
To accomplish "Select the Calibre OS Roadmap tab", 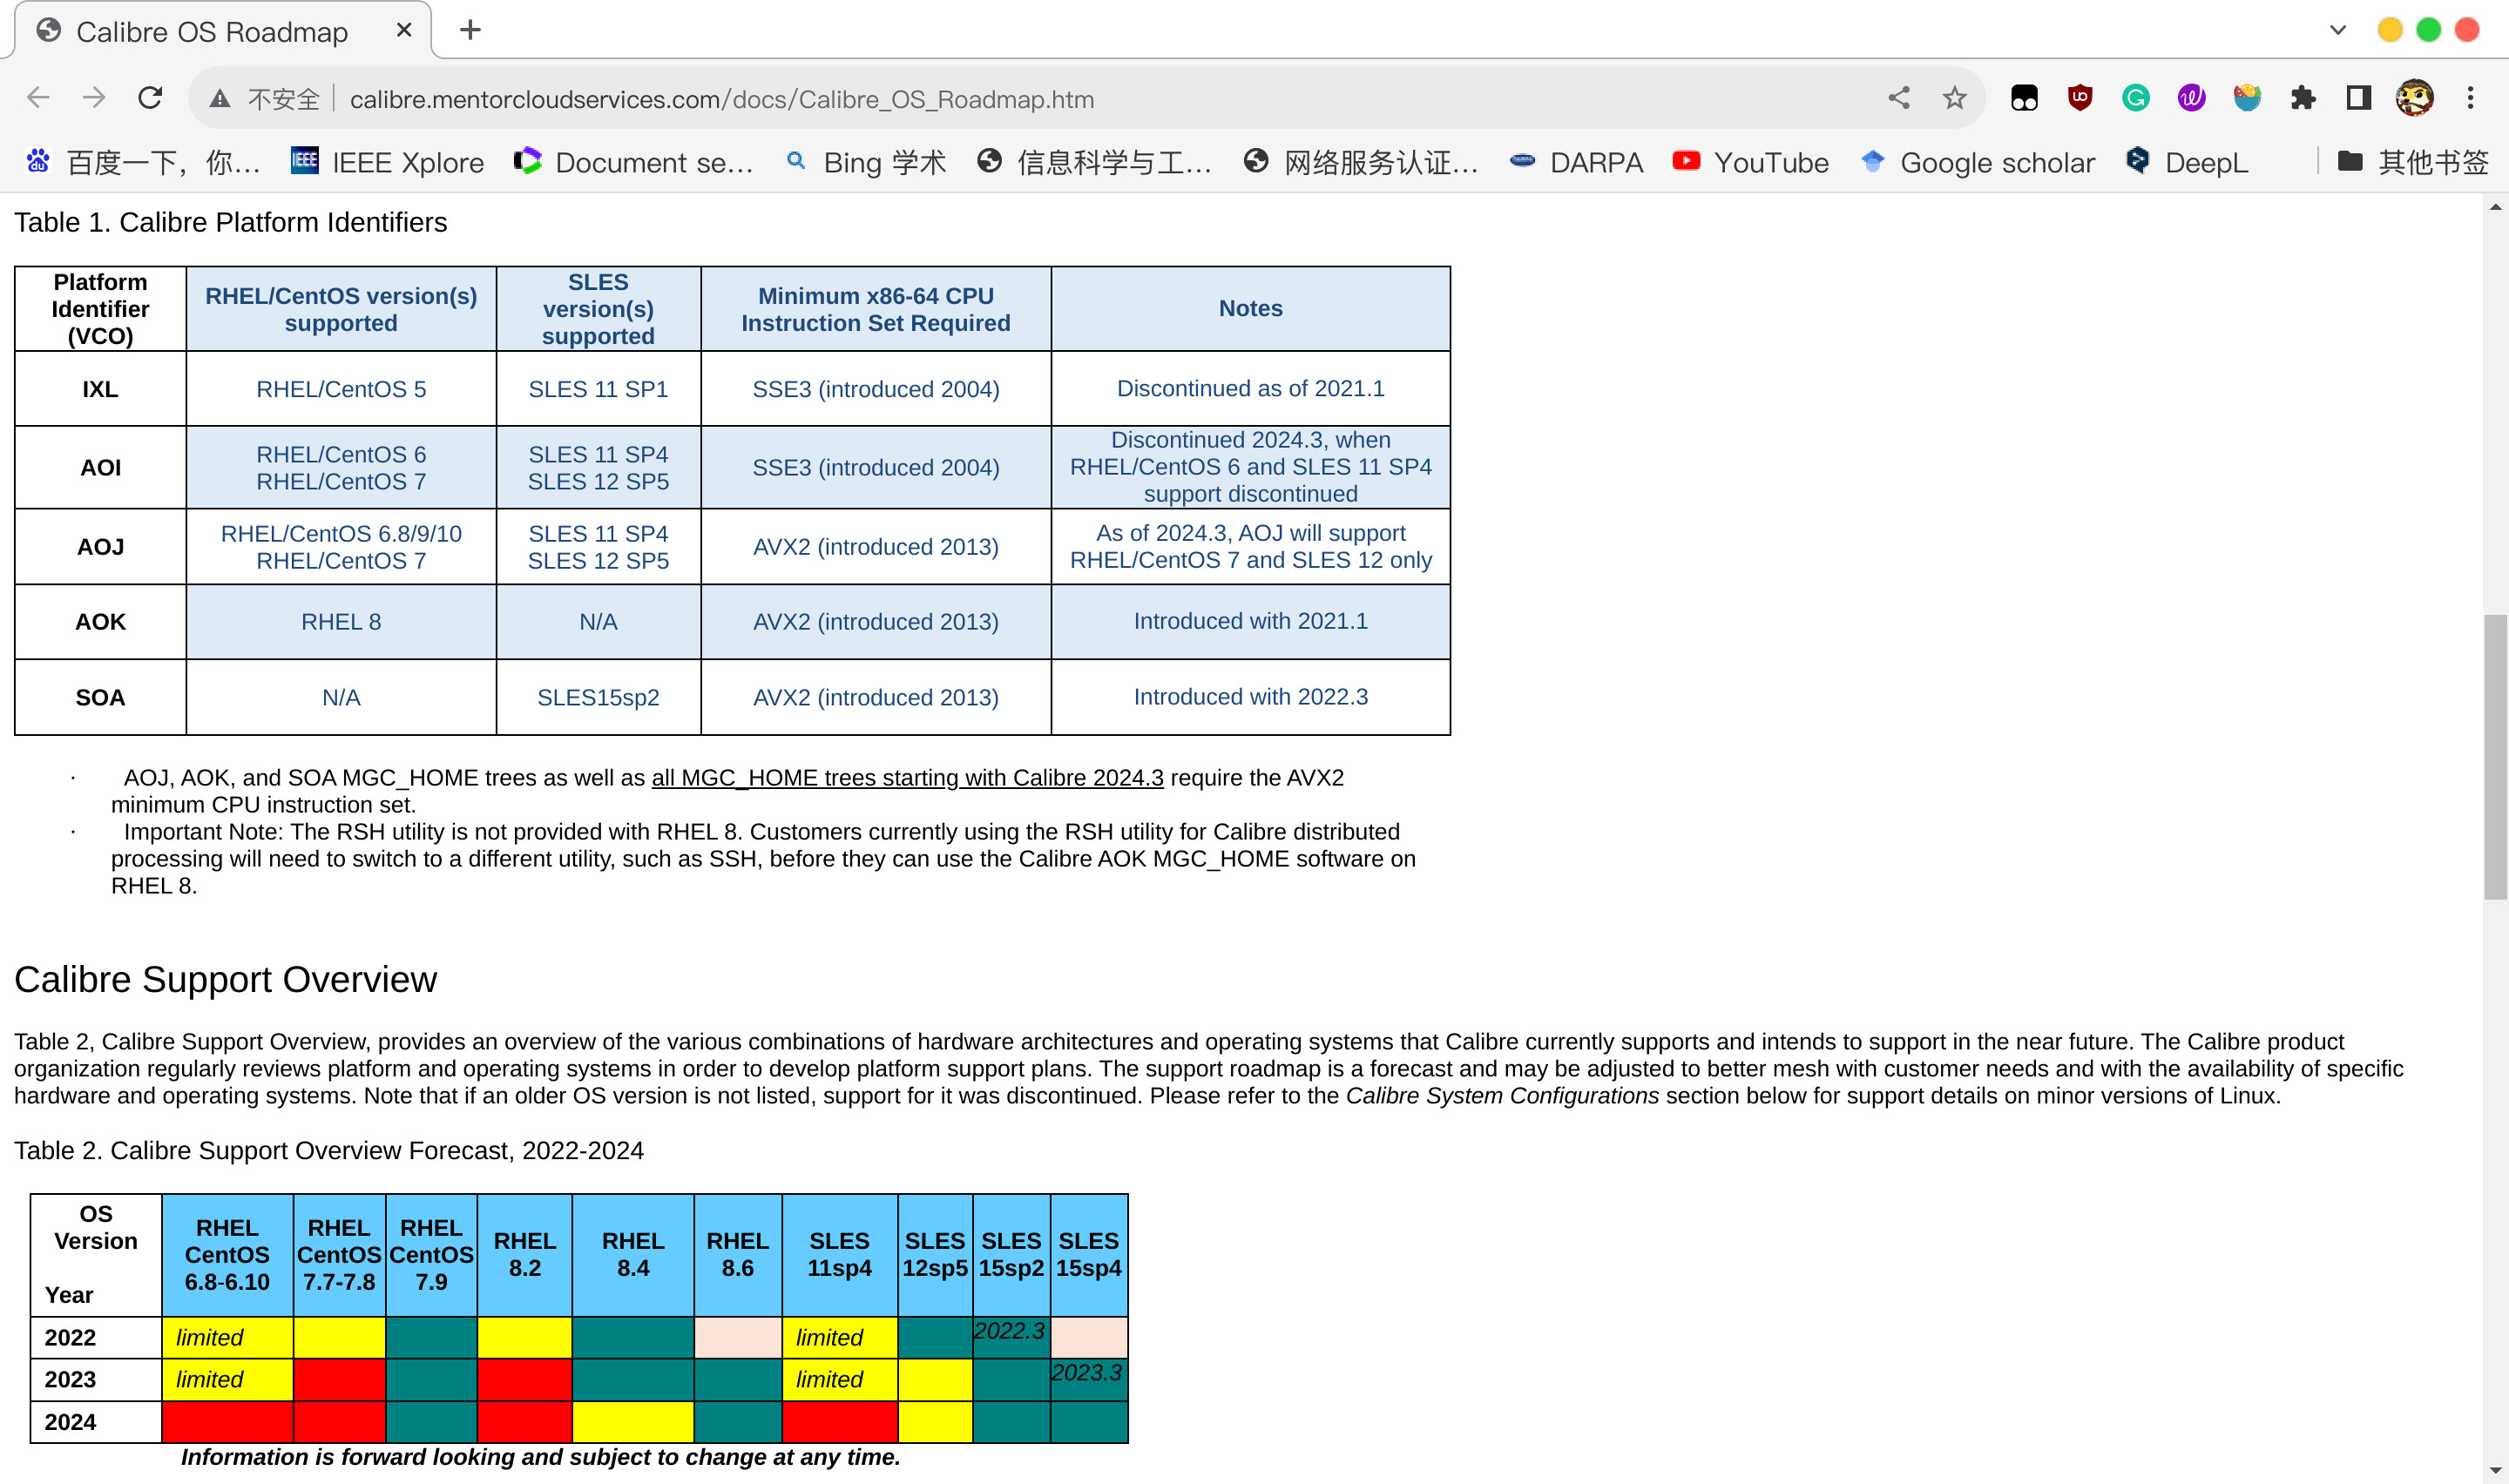I will pyautogui.click(x=212, y=32).
